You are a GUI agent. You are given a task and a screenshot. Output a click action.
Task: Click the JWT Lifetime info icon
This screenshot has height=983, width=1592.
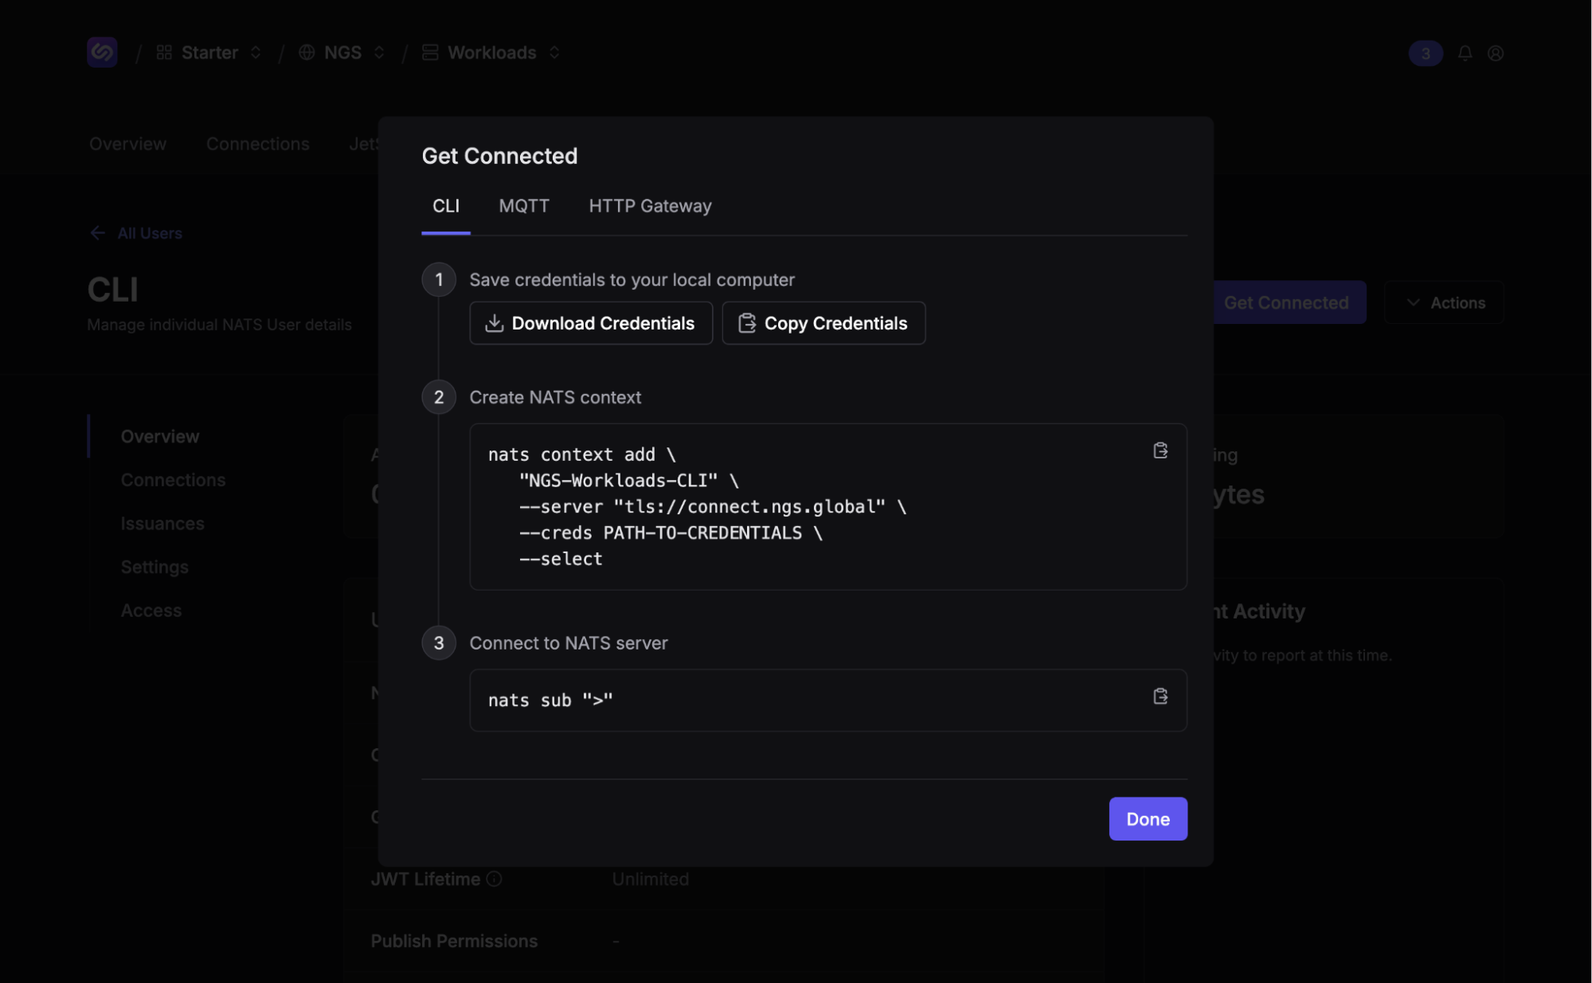494,879
